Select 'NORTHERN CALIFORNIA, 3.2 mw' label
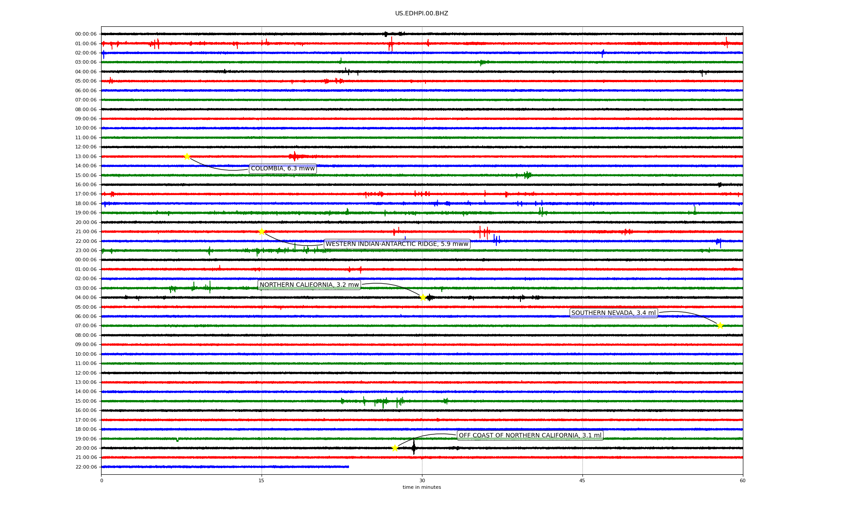 click(x=309, y=285)
